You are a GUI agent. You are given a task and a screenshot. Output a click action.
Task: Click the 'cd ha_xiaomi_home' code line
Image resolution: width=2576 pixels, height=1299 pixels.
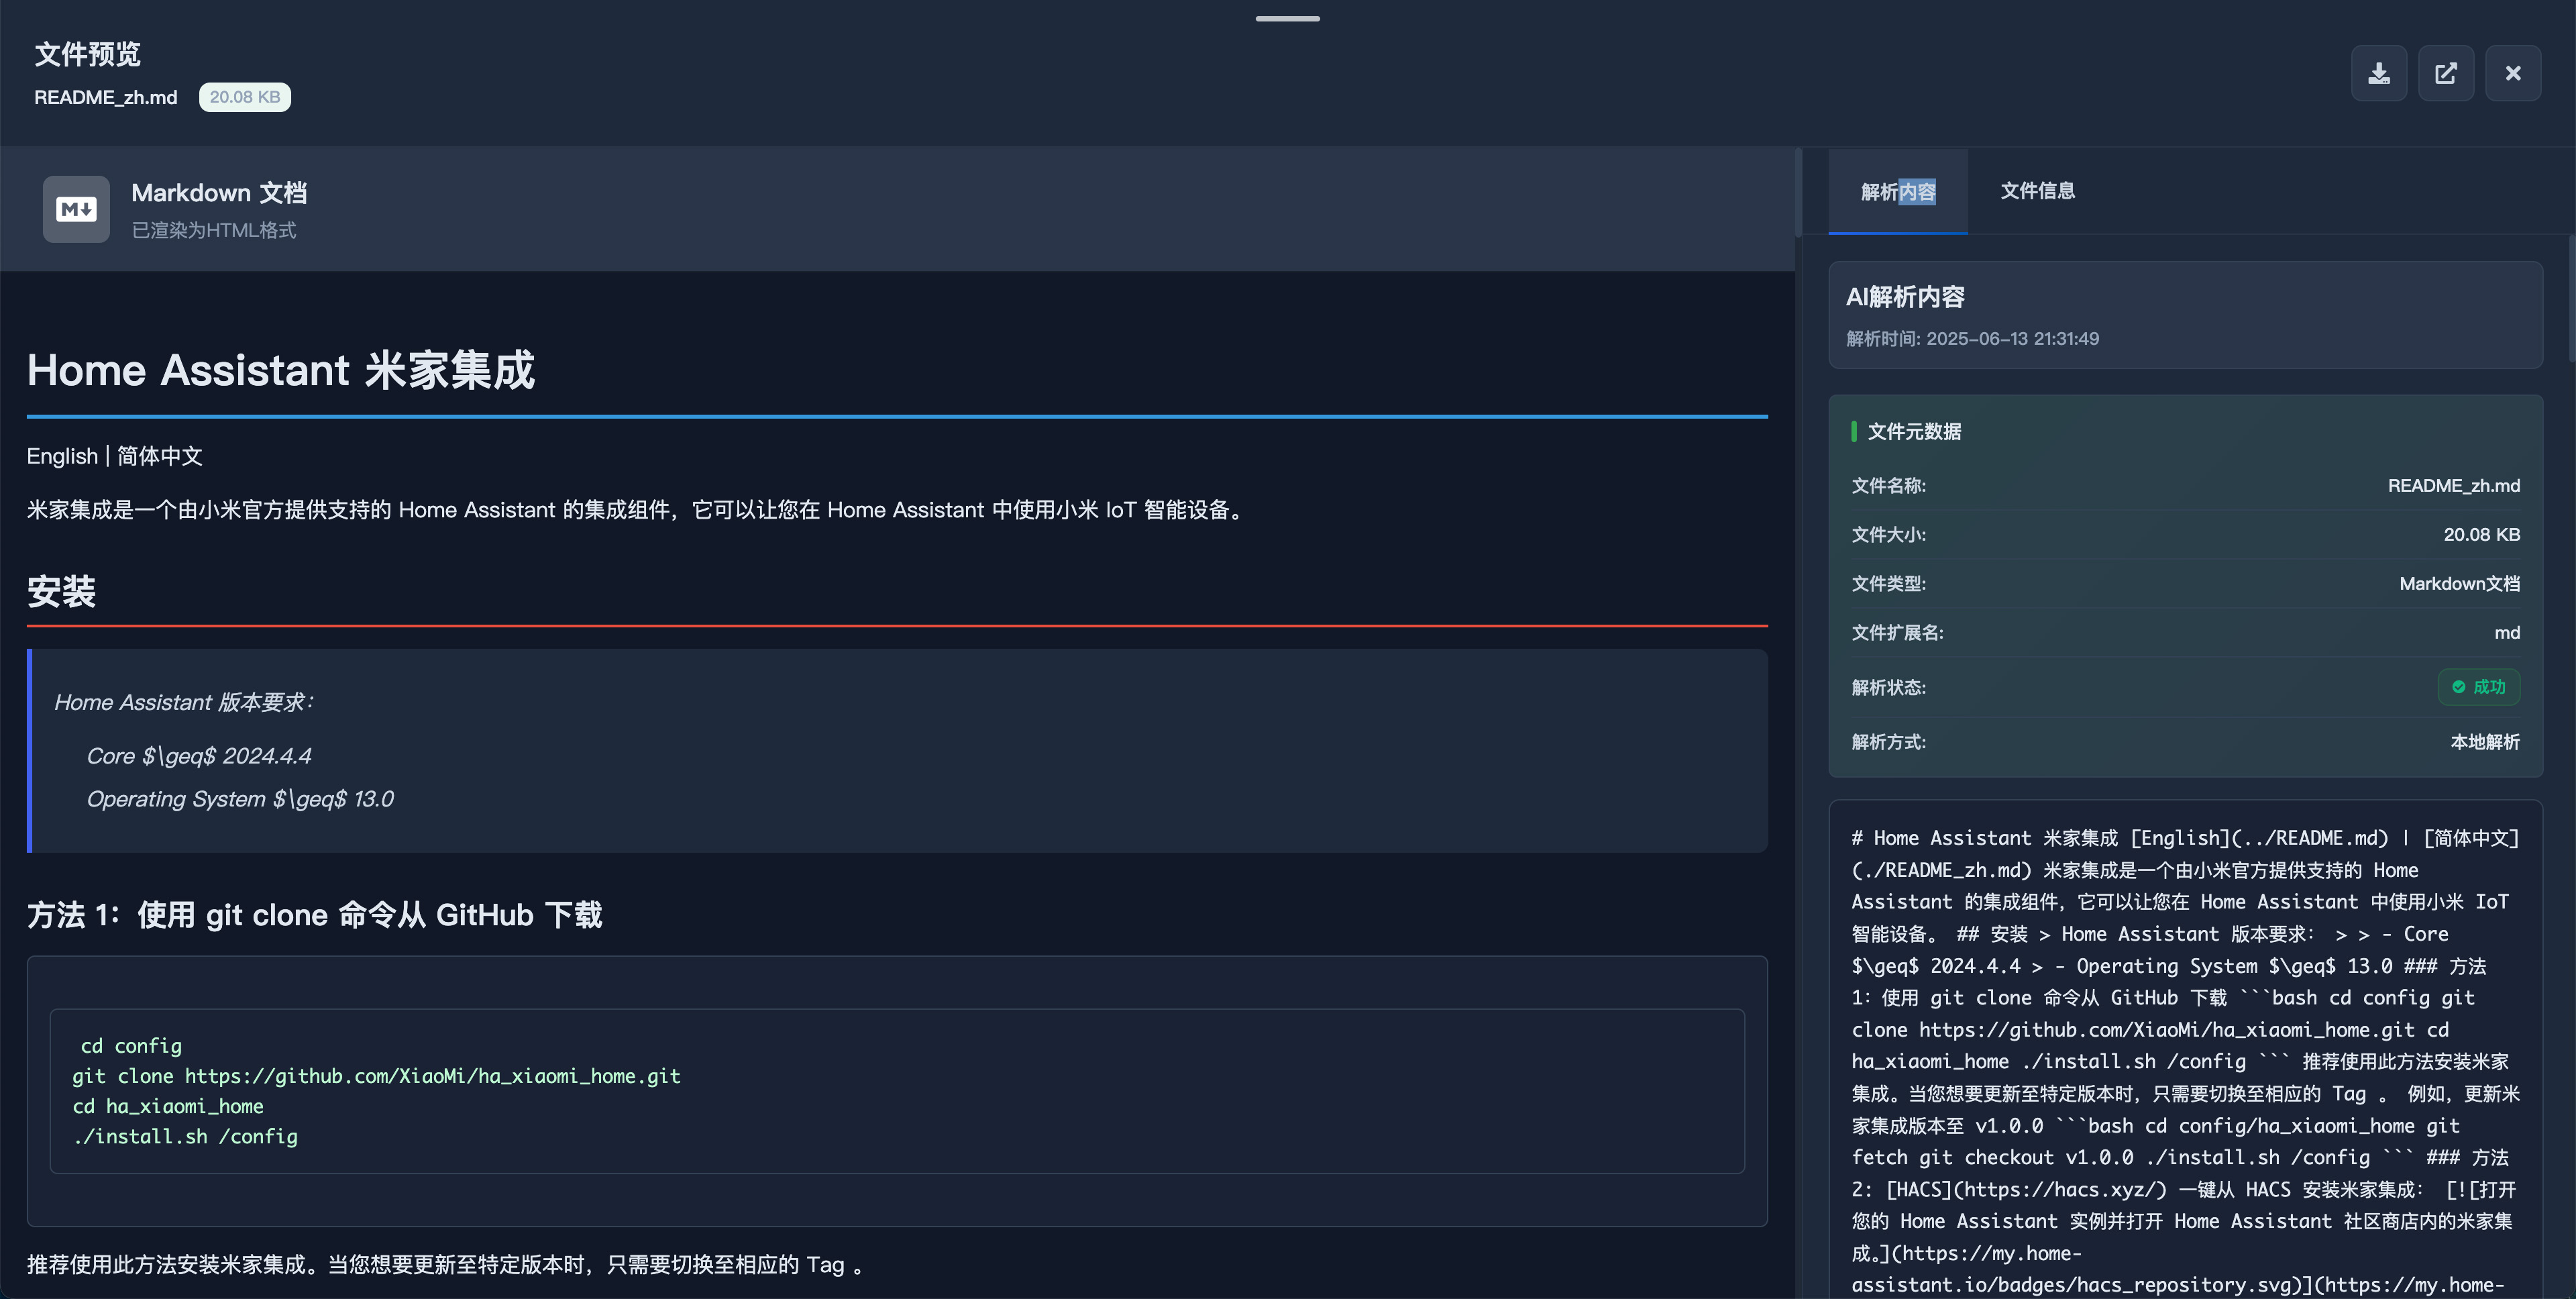168,1106
